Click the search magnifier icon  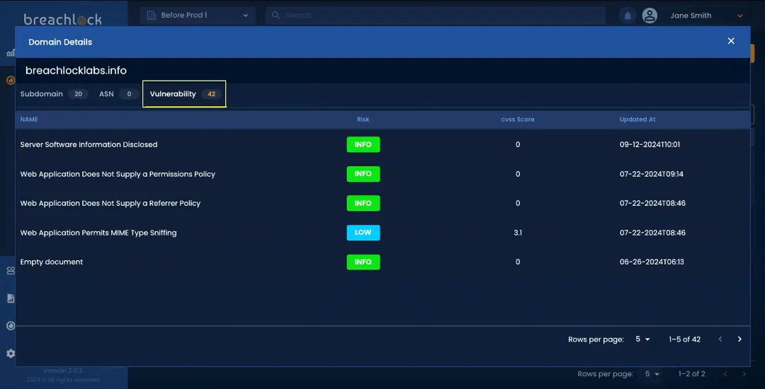pyautogui.click(x=276, y=16)
